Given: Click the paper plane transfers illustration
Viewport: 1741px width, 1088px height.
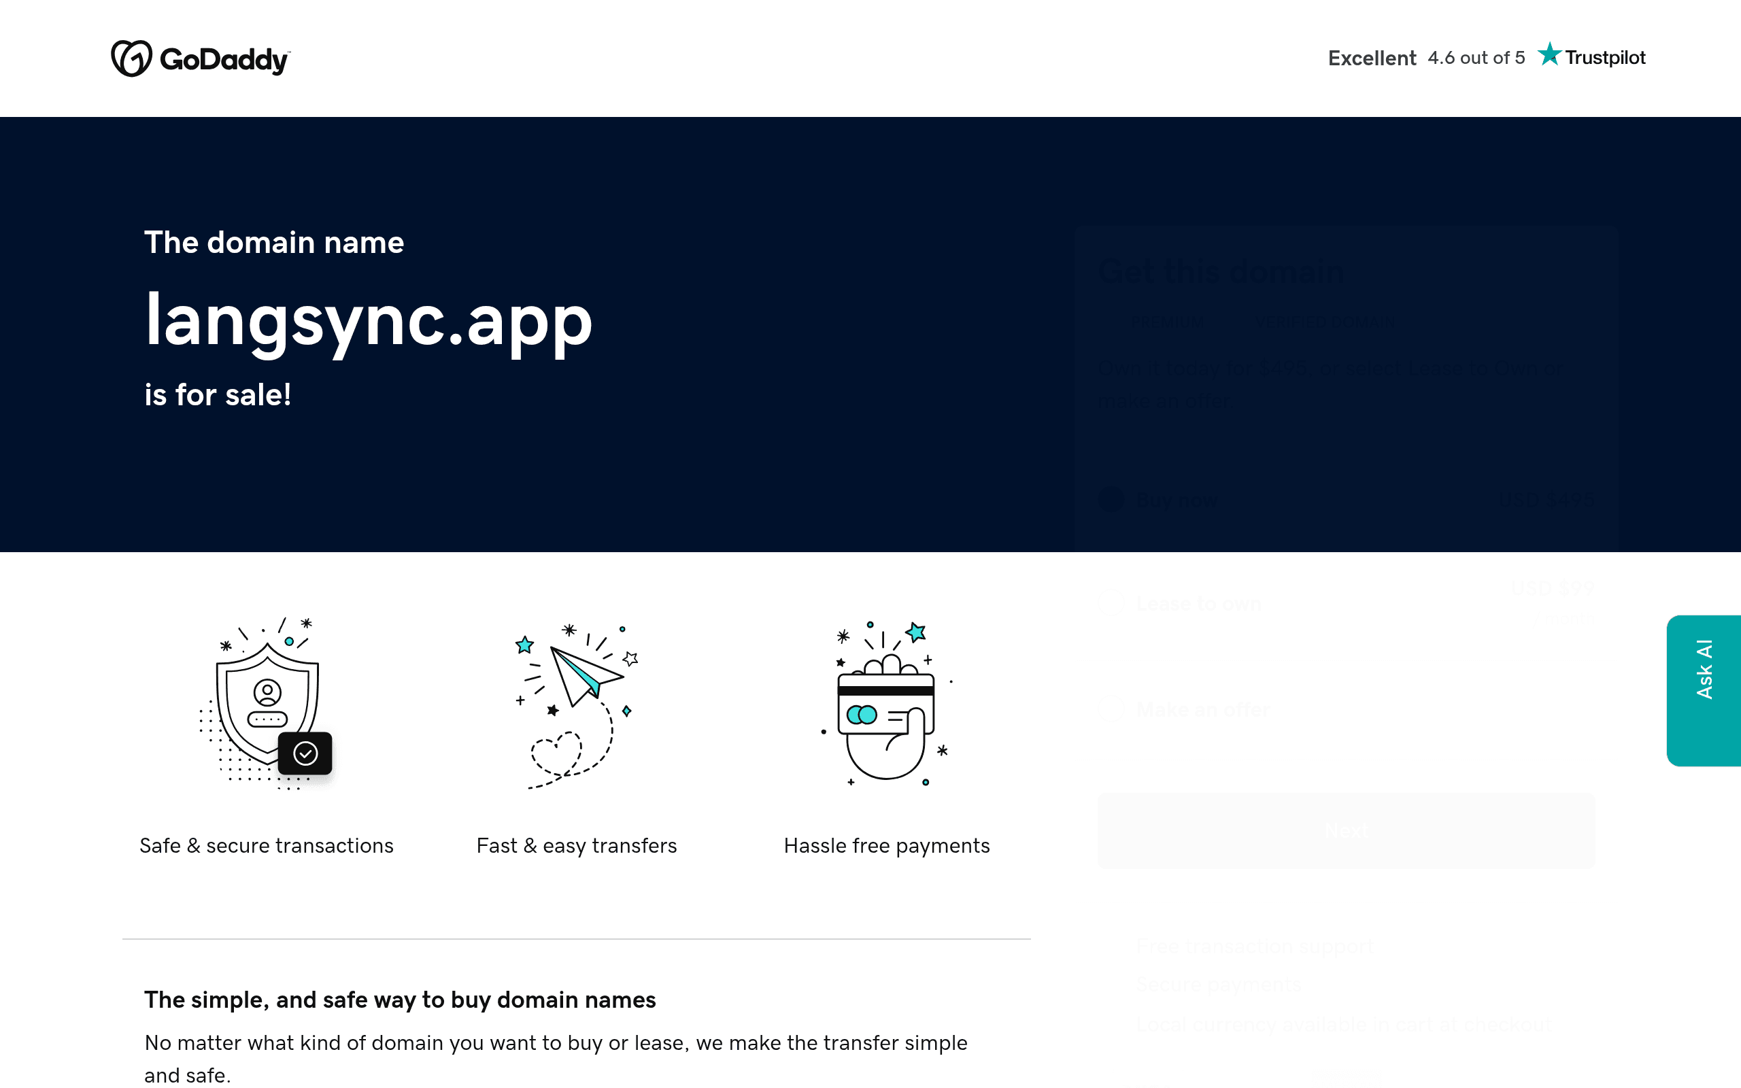Looking at the screenshot, I should (x=576, y=706).
